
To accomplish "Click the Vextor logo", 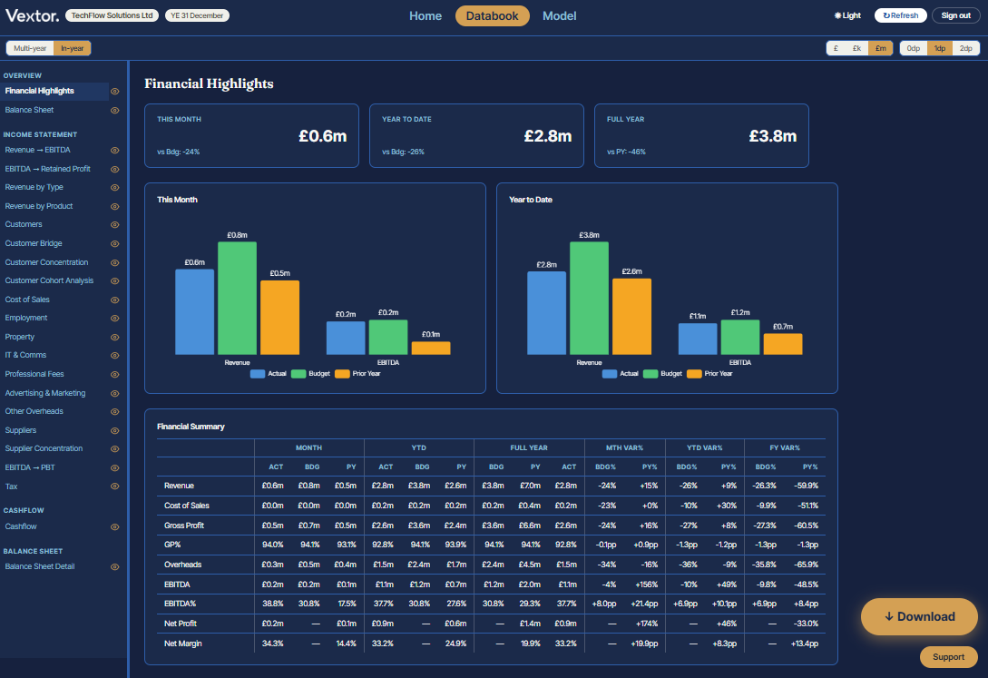I will click(x=32, y=15).
